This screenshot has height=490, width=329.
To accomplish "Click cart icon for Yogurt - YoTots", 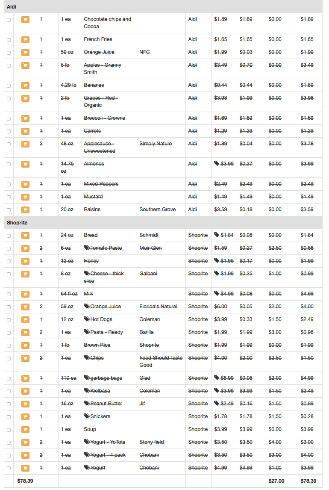I will (25, 443).
